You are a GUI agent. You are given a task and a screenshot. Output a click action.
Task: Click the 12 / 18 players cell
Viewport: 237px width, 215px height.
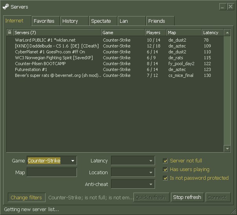coord(153,46)
